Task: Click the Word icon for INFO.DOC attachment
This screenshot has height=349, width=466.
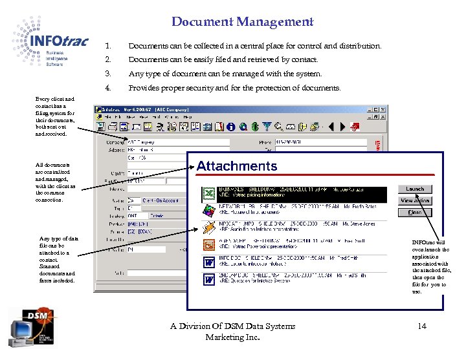Action: (209, 262)
